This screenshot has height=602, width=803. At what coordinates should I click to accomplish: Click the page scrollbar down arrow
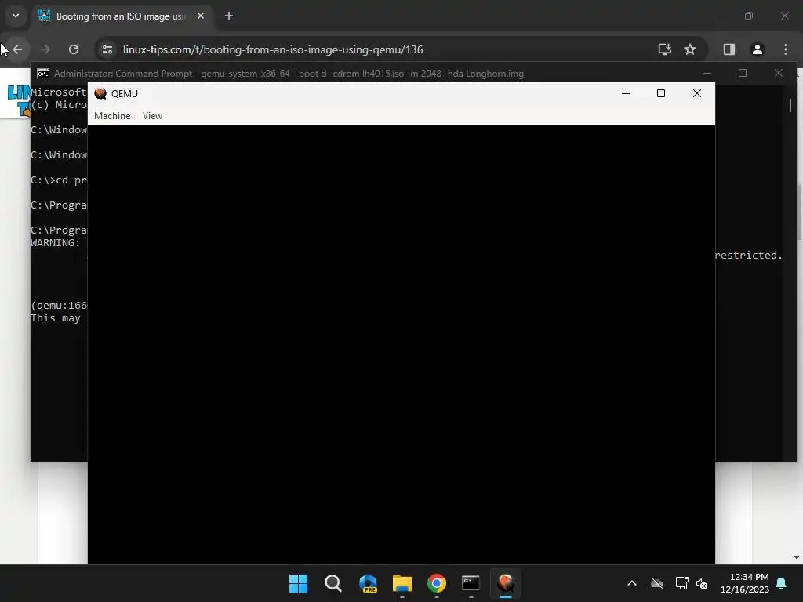(796, 557)
